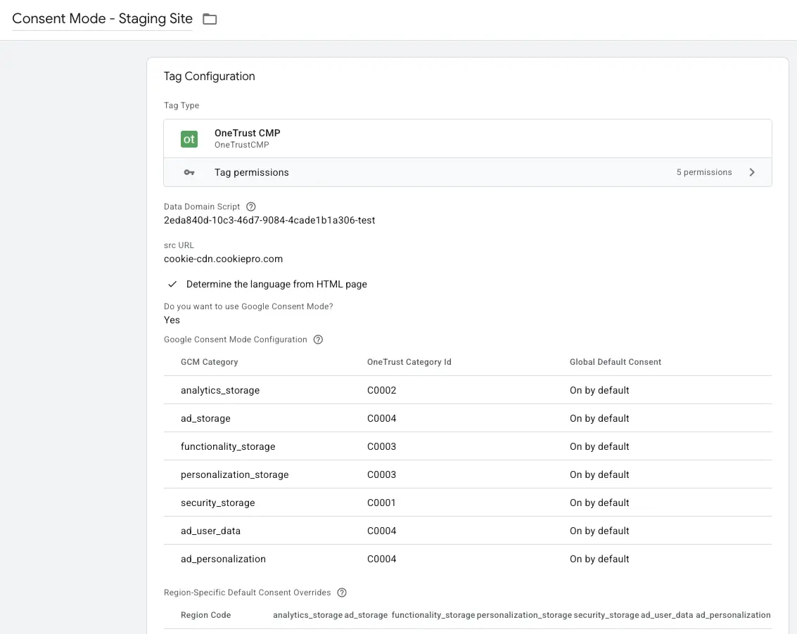Click the OneTrust Category Id column header
The height and width of the screenshot is (634, 797).
tap(409, 362)
